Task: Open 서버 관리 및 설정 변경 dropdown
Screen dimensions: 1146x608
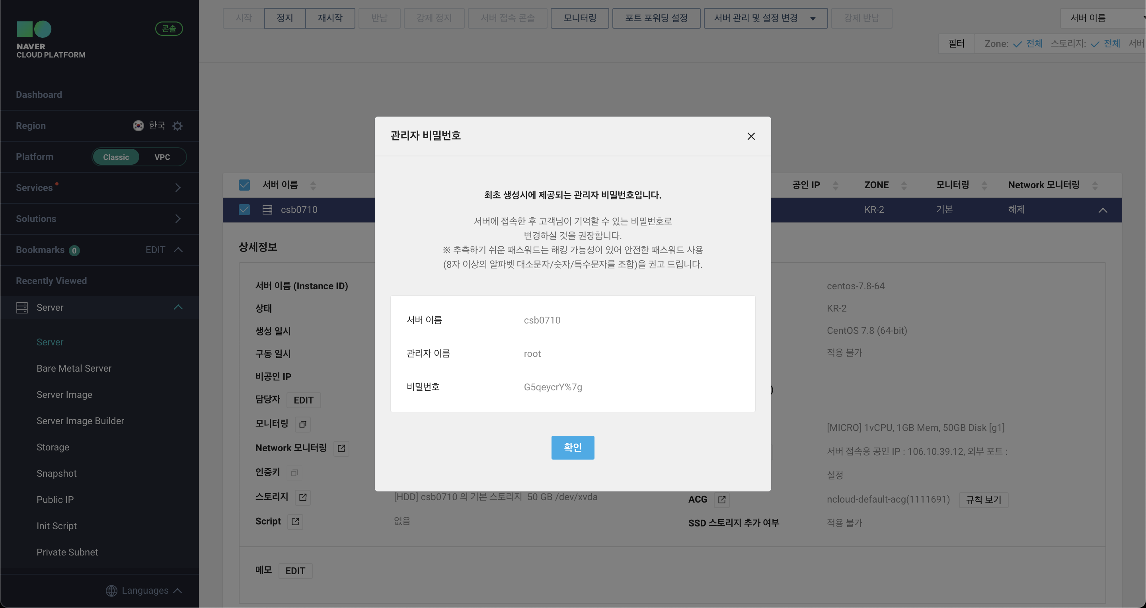Action: (x=765, y=18)
